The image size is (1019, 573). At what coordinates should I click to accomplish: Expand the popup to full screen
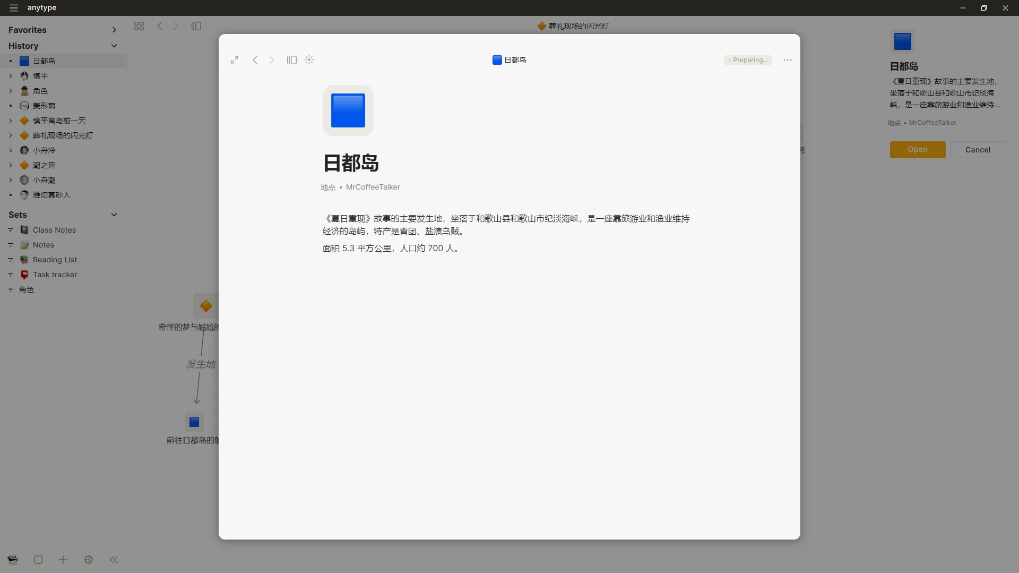point(235,60)
